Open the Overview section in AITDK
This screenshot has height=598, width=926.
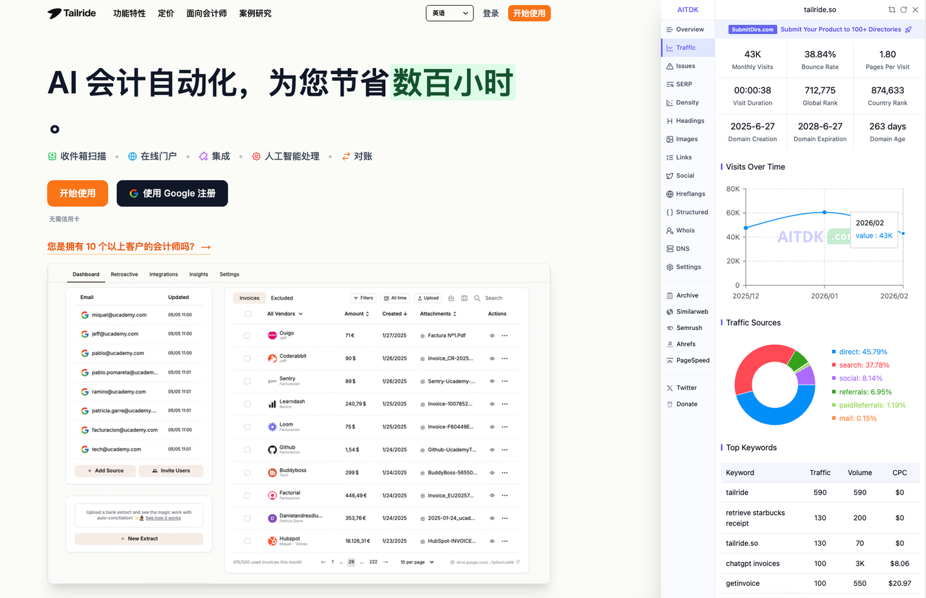coord(688,30)
